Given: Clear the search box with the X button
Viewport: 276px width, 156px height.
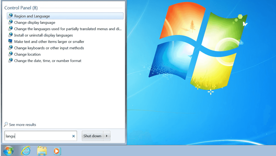Looking at the screenshot, I should tap(73, 136).
